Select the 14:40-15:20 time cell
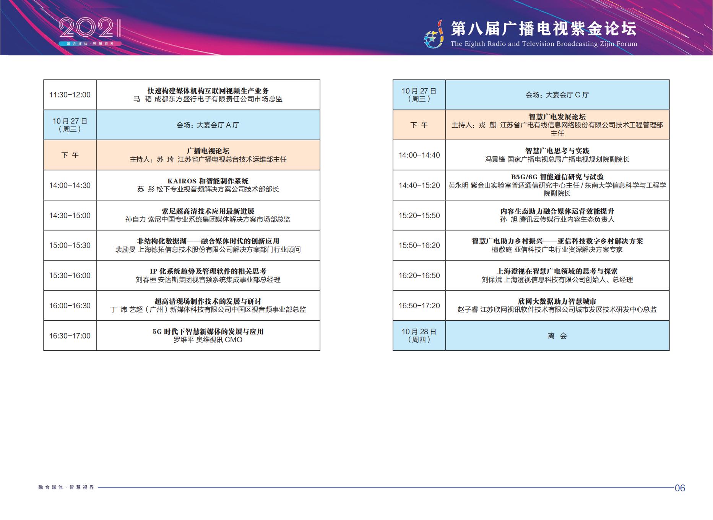The height and width of the screenshot is (520, 713). point(419,185)
